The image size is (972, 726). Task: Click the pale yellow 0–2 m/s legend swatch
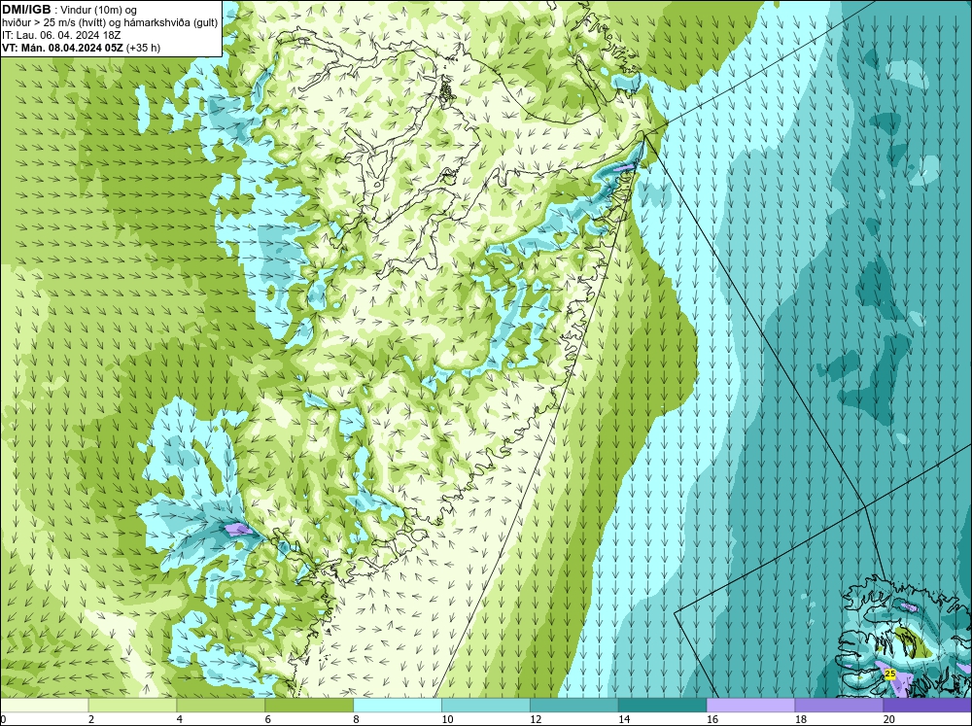click(45, 705)
